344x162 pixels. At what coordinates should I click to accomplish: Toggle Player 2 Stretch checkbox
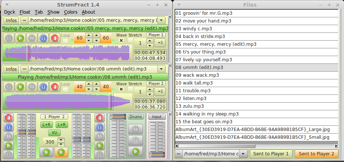click(x=131, y=89)
